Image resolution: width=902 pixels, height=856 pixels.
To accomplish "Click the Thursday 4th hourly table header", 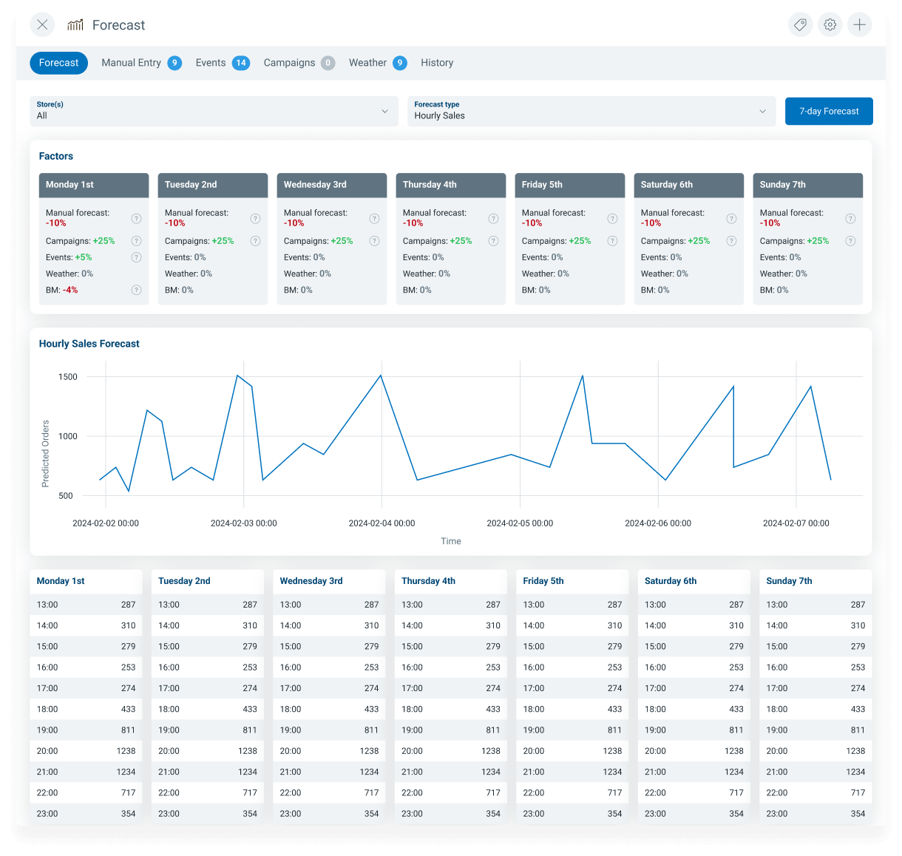I will point(451,581).
